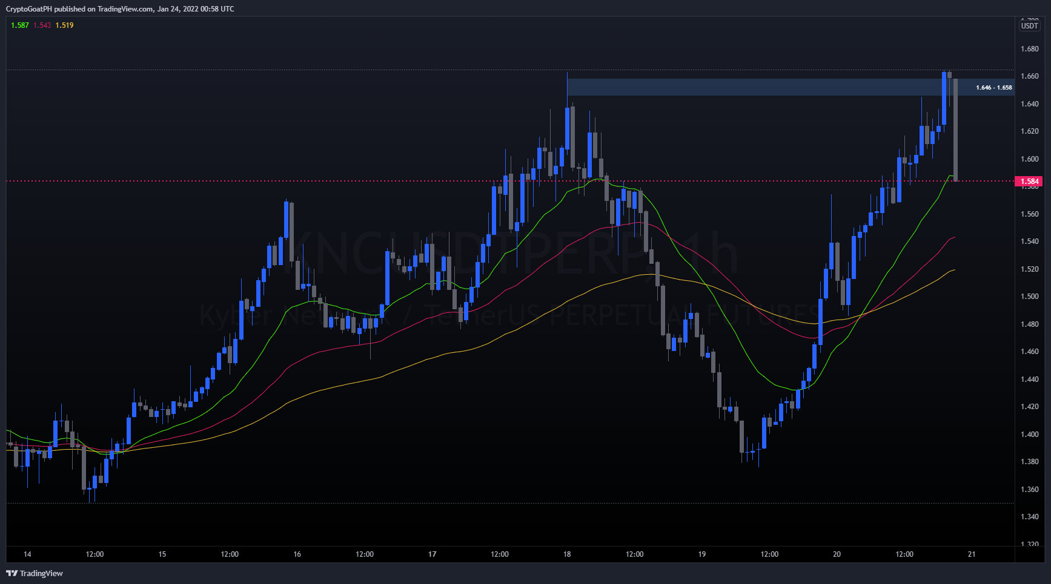Viewport: 1051px width, 584px height.
Task: Click the 1.460 price axis label
Action: [x=1029, y=352]
